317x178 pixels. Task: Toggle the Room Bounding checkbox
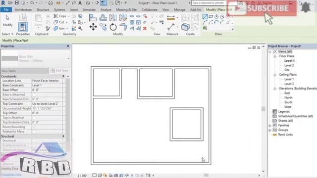[34, 127]
